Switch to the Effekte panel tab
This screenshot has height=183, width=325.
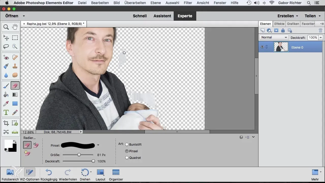click(279, 24)
